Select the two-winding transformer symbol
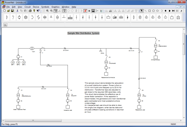Viewport: 187px width, 127px height. (57, 17)
